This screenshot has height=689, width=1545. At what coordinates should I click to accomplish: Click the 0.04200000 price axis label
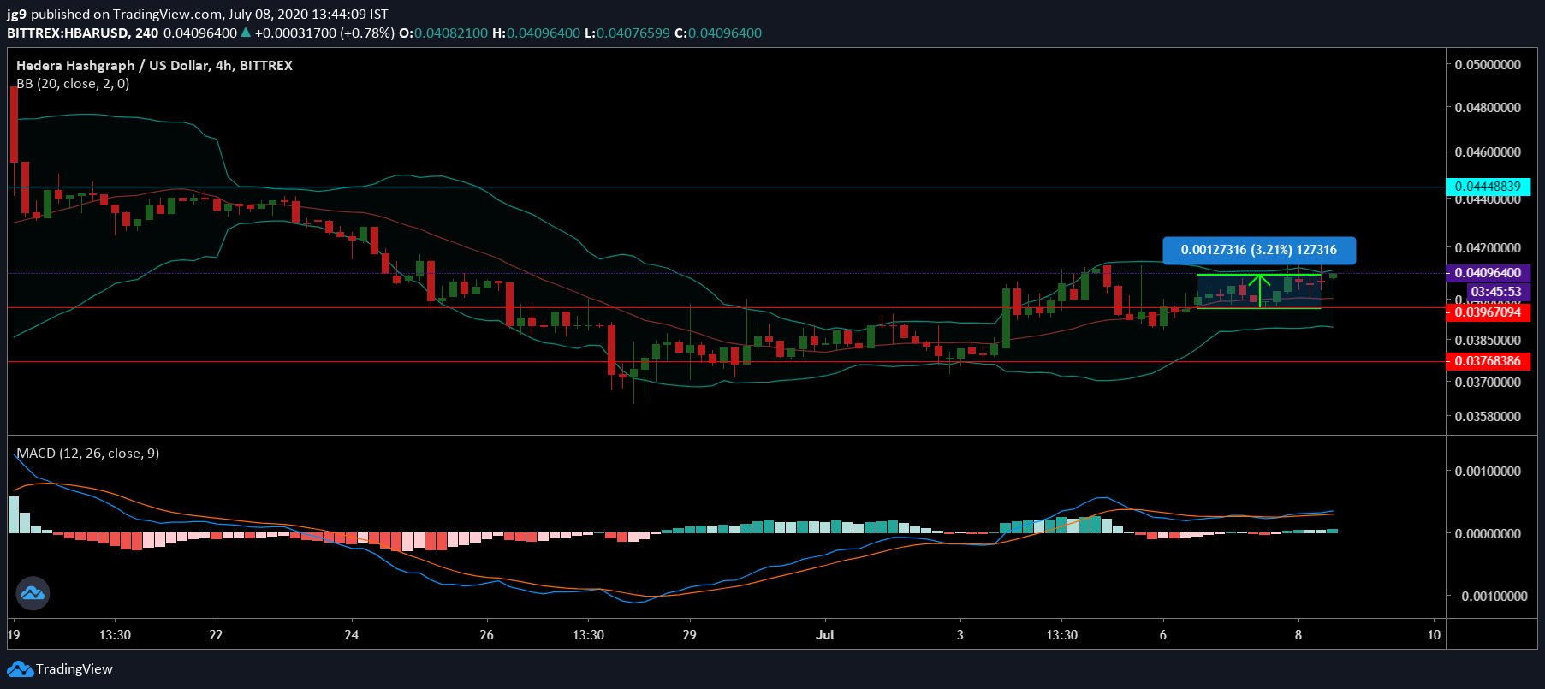point(1488,248)
